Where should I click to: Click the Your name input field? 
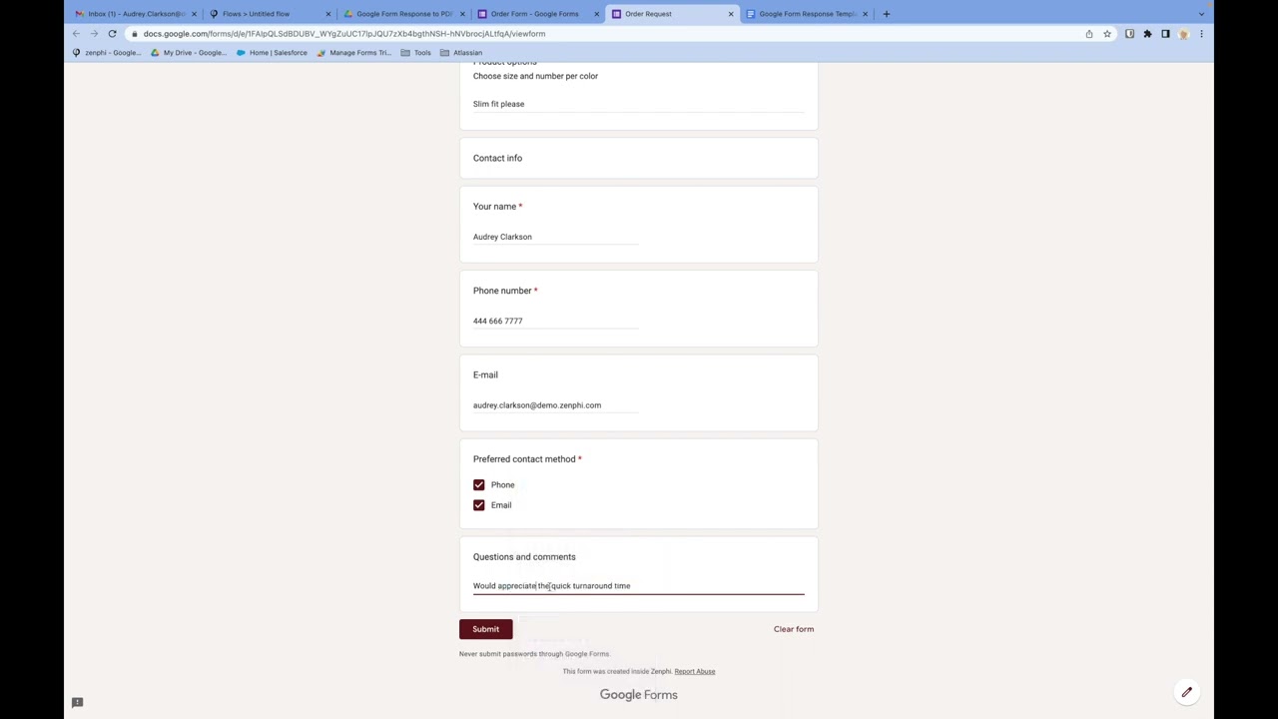(555, 237)
